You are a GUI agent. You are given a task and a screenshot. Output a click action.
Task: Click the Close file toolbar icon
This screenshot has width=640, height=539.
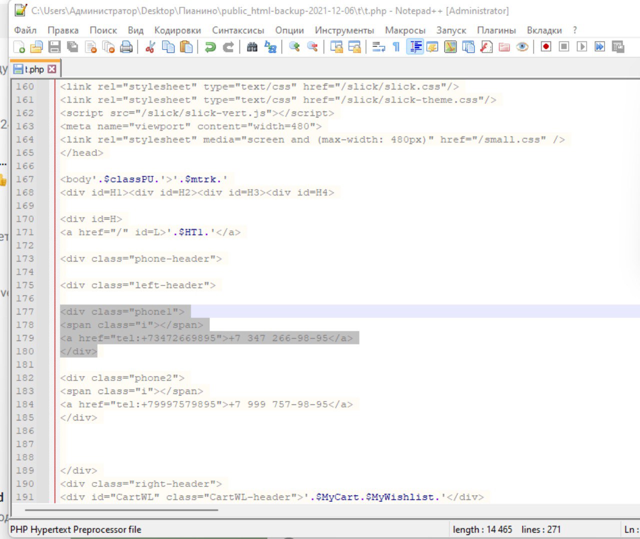coord(90,47)
